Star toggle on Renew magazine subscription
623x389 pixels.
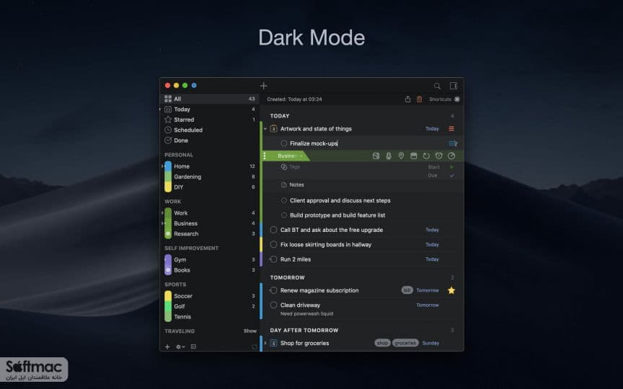click(x=451, y=290)
